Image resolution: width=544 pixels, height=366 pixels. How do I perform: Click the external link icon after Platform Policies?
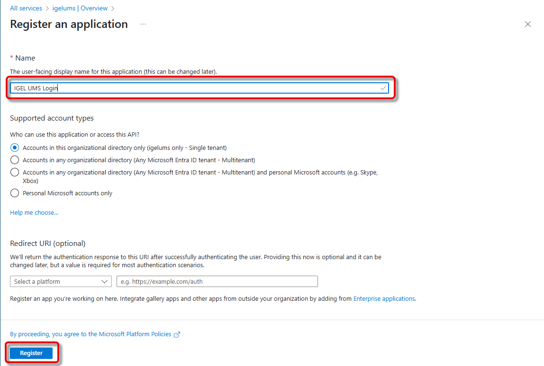point(177,334)
